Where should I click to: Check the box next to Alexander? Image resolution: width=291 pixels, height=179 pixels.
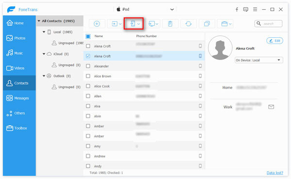[88, 66]
